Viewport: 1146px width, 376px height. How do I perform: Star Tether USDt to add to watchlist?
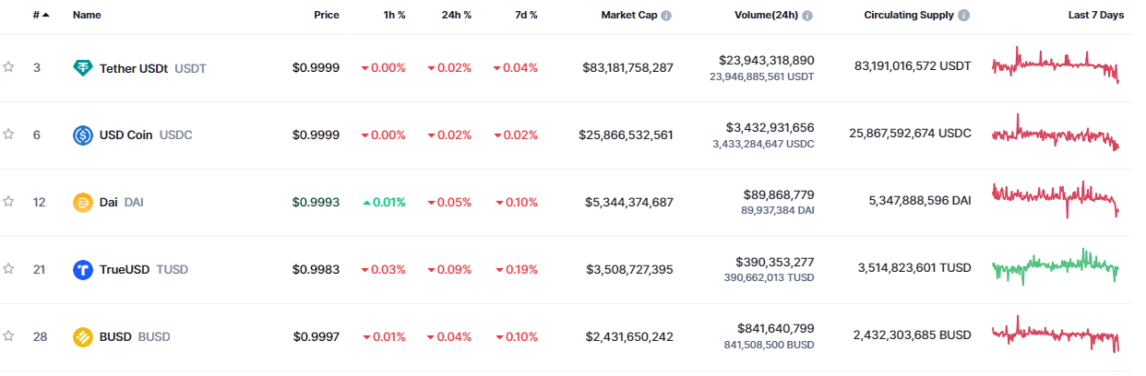8,67
